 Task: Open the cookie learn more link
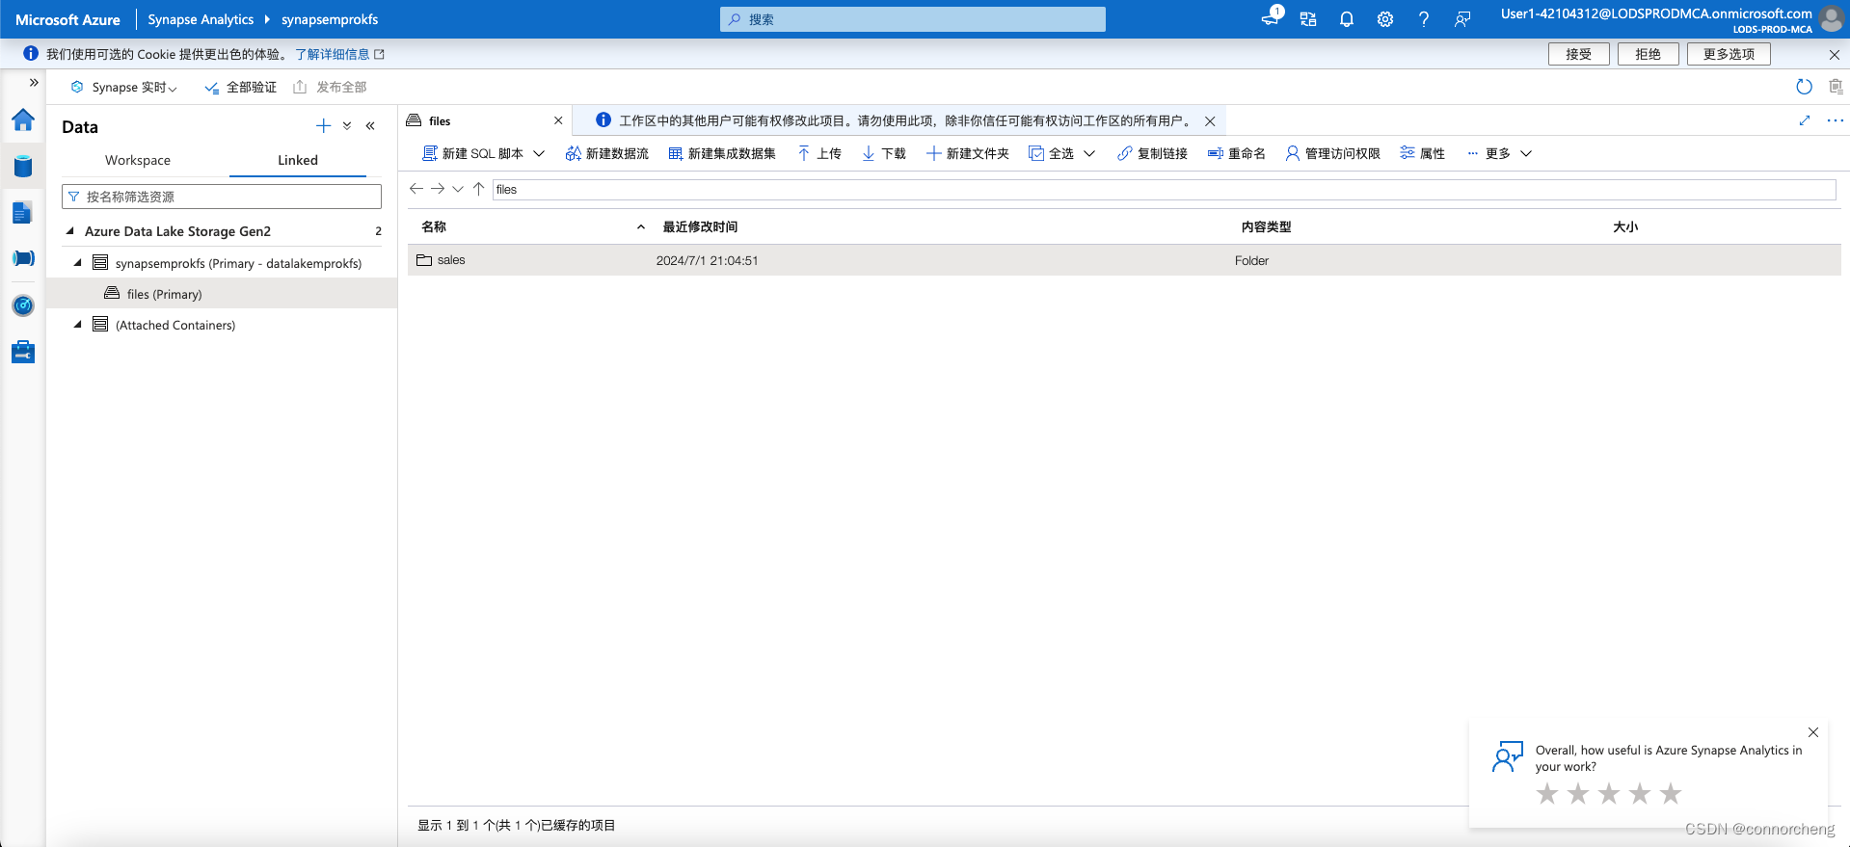tap(339, 54)
